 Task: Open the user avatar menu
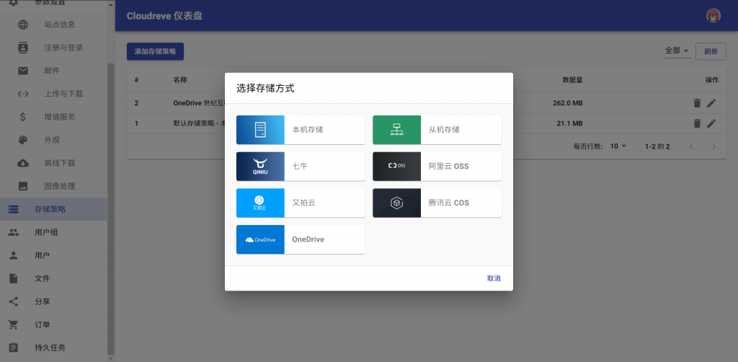click(x=713, y=16)
